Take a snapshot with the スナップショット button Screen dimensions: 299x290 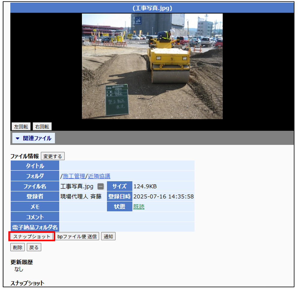click(32, 237)
